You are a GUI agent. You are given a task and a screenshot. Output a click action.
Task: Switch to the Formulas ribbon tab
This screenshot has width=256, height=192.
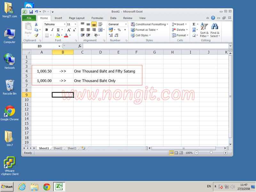(97, 18)
